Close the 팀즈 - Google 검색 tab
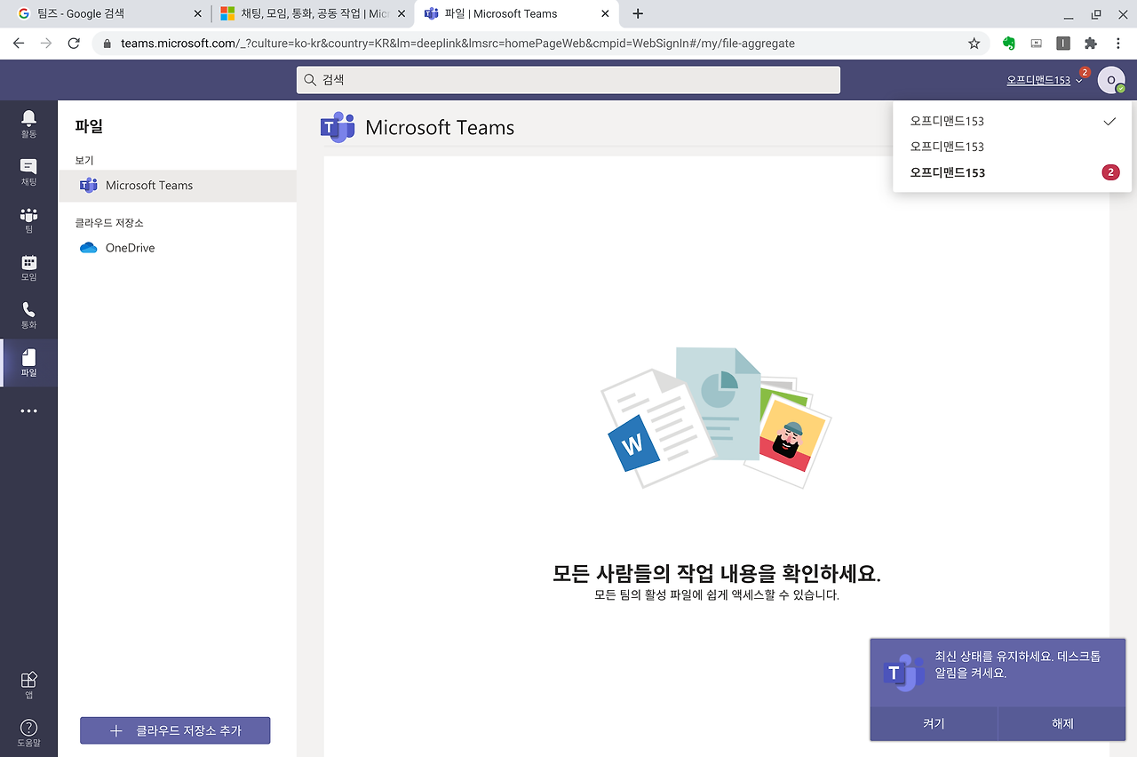Viewport: 1137px width, 757px height. pyautogui.click(x=197, y=14)
